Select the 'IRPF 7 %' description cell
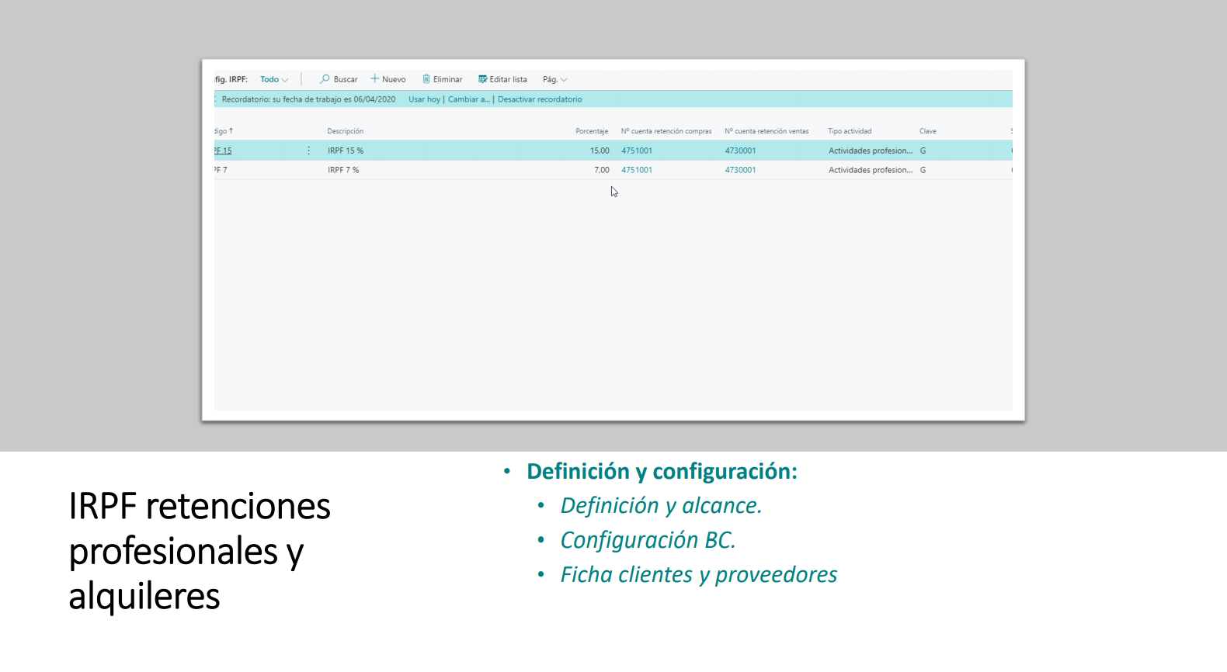 pyautogui.click(x=343, y=170)
